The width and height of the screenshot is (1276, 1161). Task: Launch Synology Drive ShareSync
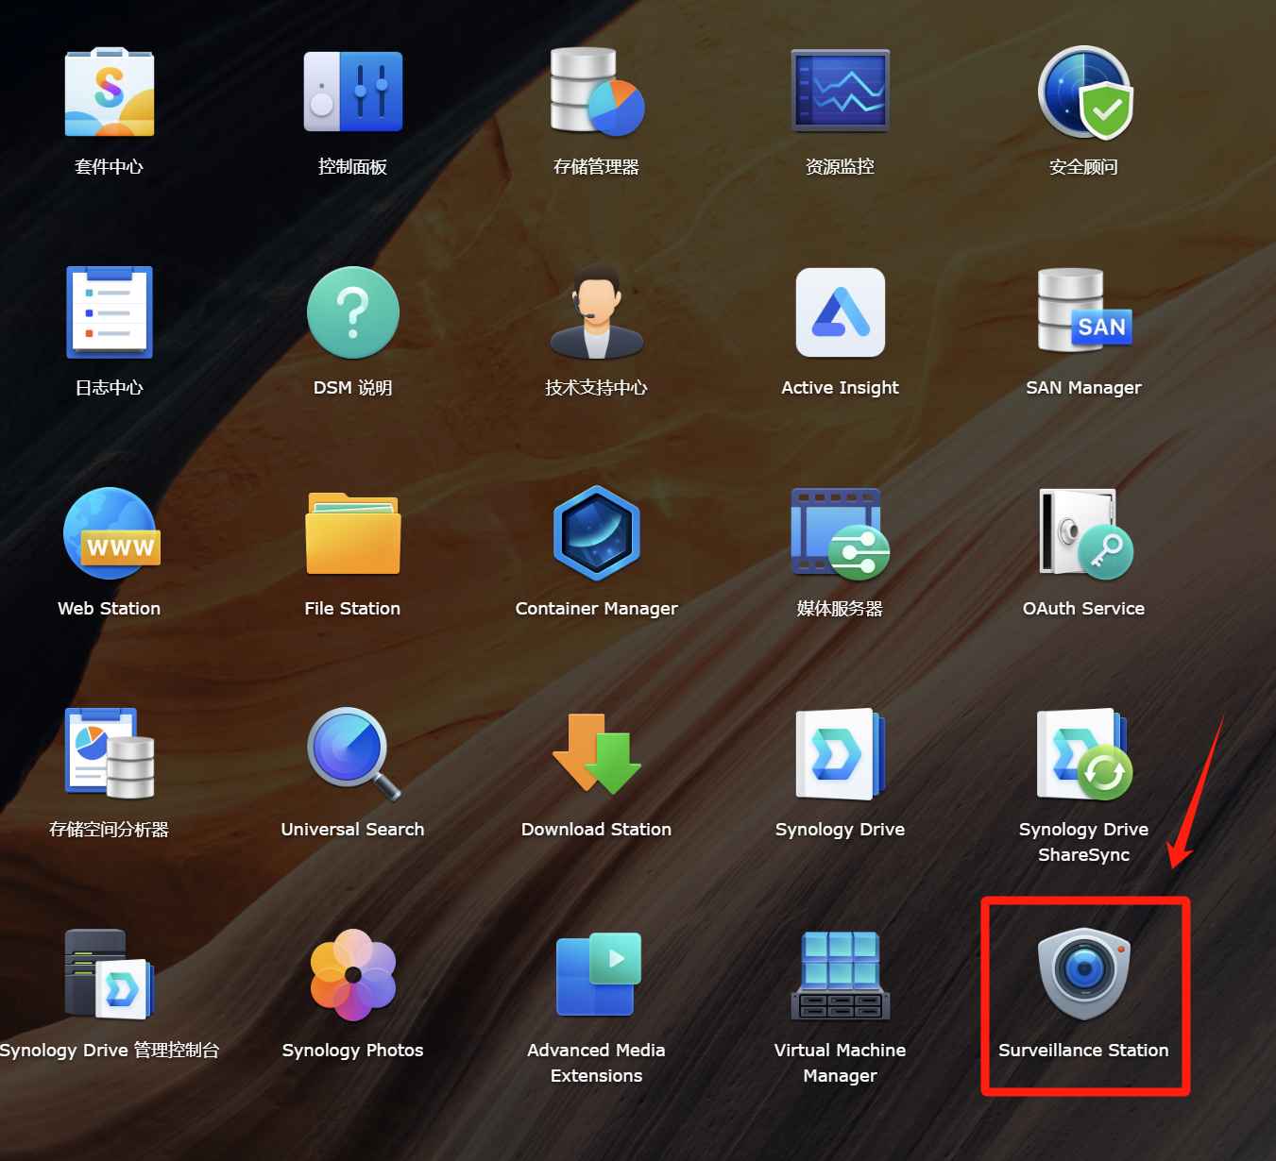click(x=1084, y=754)
